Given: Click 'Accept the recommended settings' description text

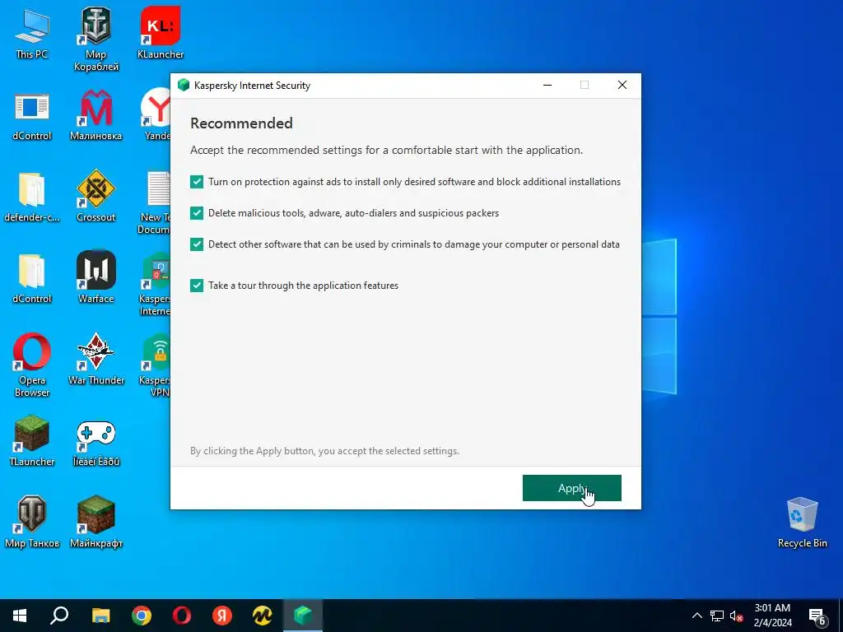Looking at the screenshot, I should 386,150.
